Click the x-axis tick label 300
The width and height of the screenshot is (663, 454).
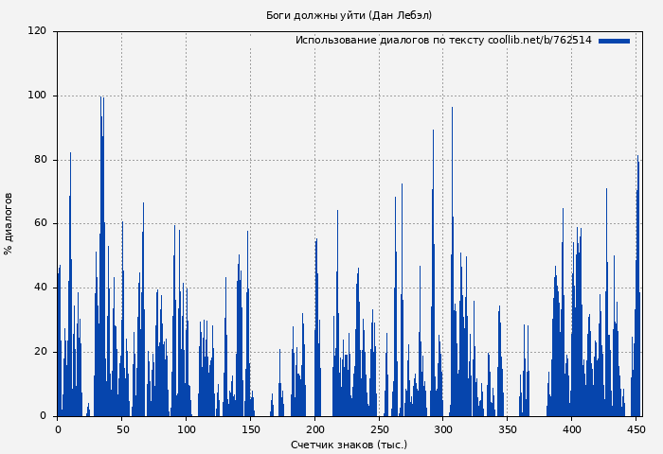pos(443,429)
